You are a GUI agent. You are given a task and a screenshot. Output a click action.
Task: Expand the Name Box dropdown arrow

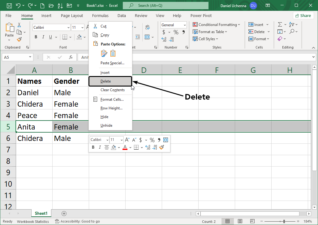tap(30, 57)
